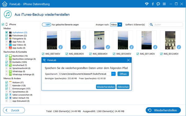
Task: Click the App Audio category icon
Action: [11, 48]
